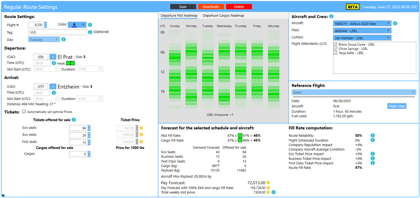Click the Save button

click(x=183, y=7)
